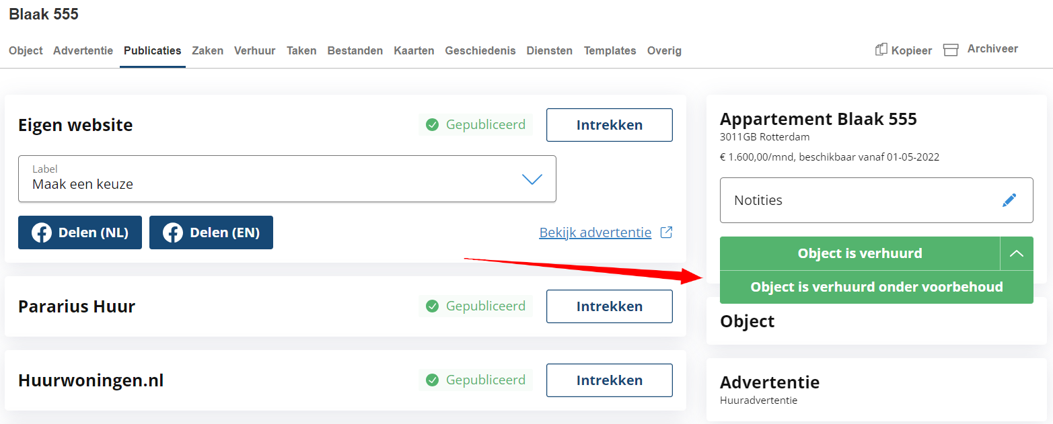Click the green check icon for Pararius Huur
Image resolution: width=1053 pixels, height=424 pixels.
[x=432, y=306]
